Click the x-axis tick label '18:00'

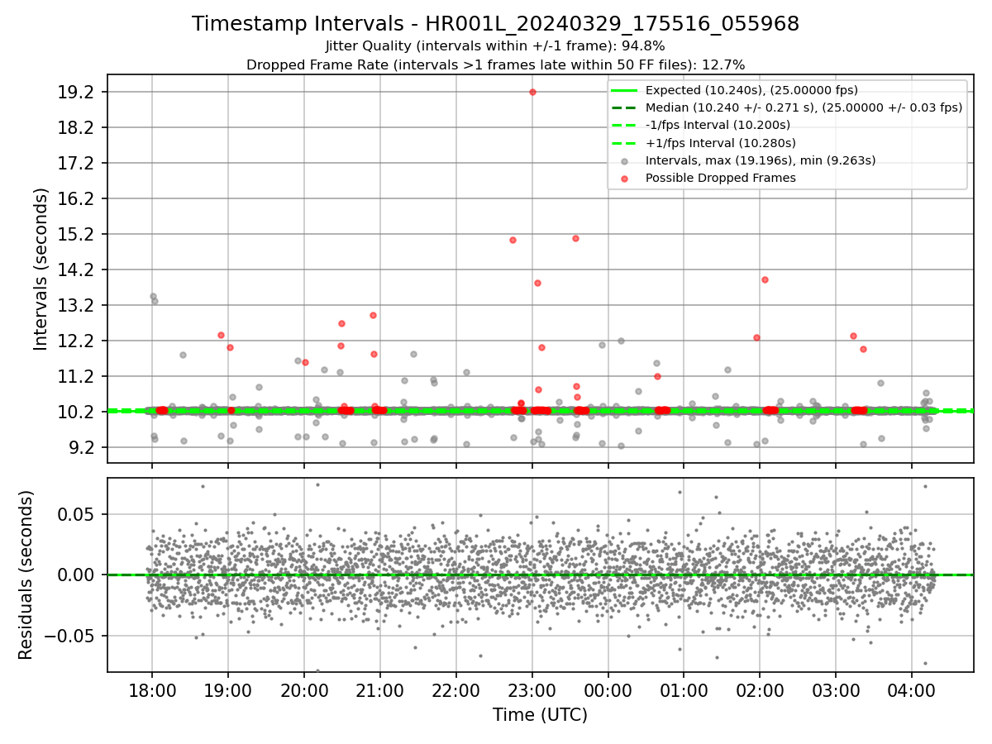coord(151,689)
